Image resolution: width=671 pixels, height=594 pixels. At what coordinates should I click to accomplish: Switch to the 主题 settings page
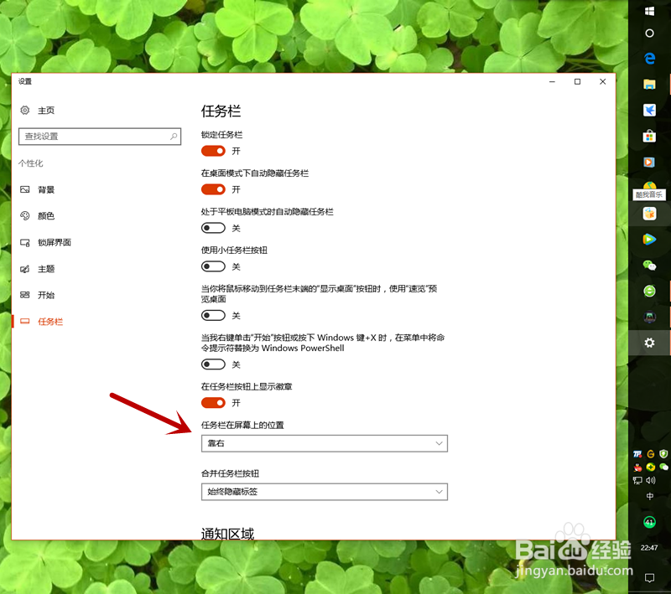pos(44,269)
